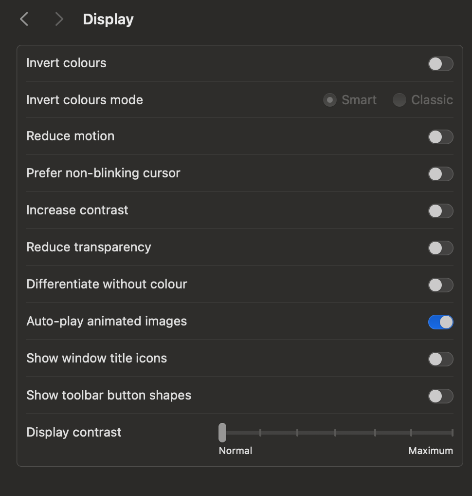Turn on Show window title icons
The width and height of the screenshot is (472, 496).
(x=440, y=359)
